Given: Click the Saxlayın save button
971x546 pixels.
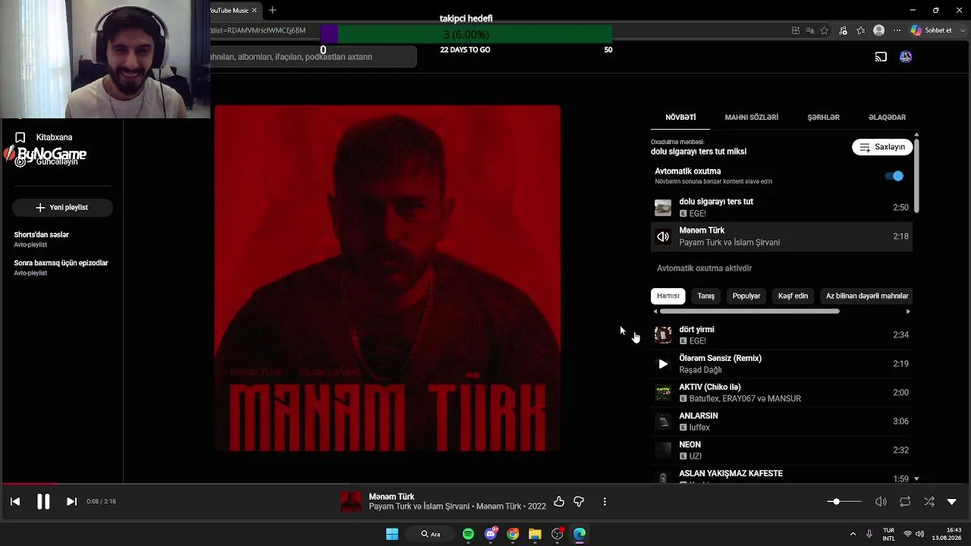Looking at the screenshot, I should (882, 147).
